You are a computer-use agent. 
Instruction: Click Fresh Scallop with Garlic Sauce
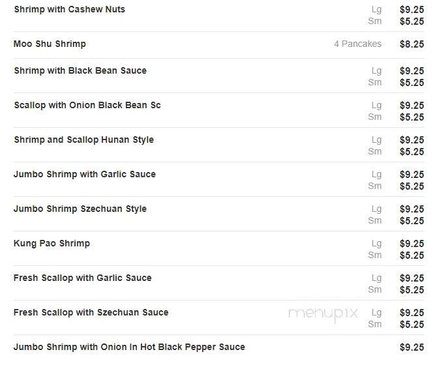click(x=82, y=278)
